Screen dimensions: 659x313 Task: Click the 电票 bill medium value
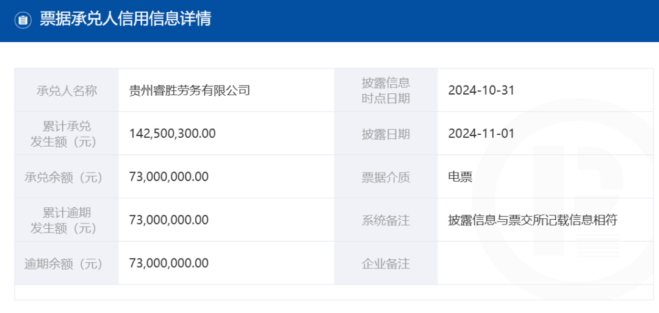pos(460,178)
